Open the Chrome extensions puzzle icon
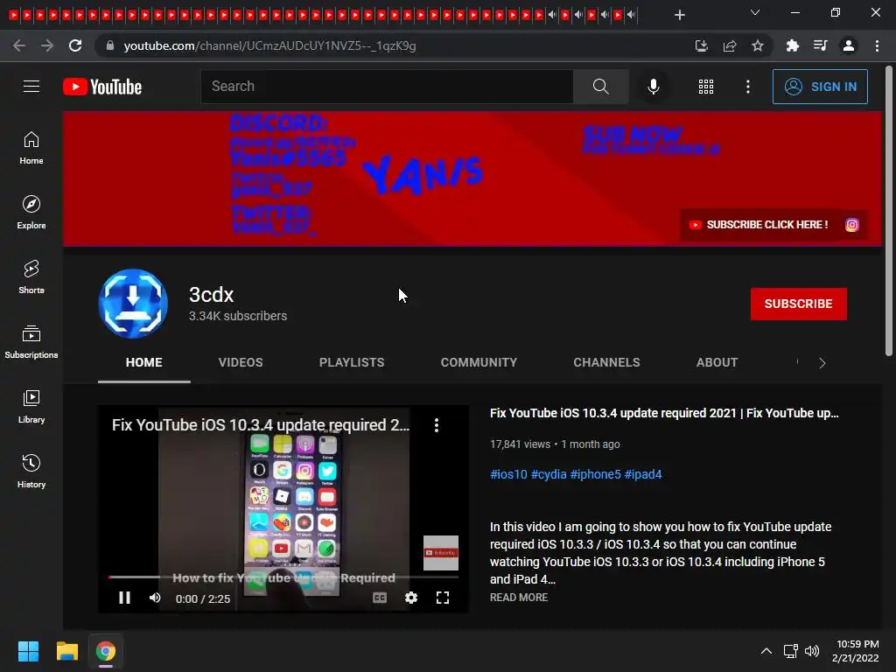 792,45
